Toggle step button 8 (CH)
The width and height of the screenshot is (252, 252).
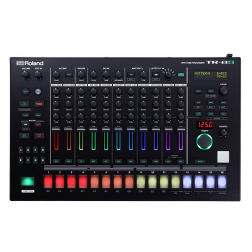(x=129, y=181)
